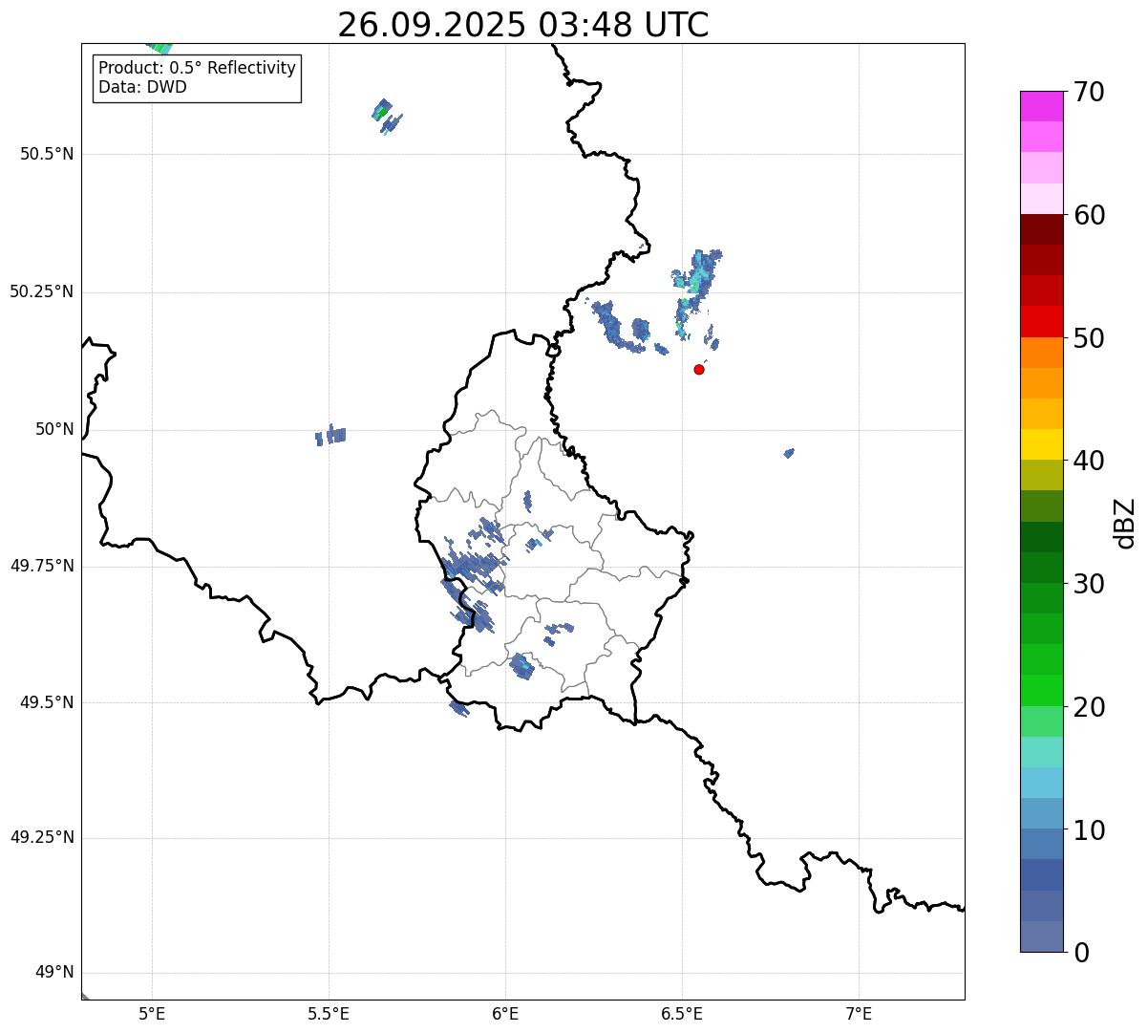Click the "Data: DWD" label
The width and height of the screenshot is (1148, 1033).
click(x=143, y=87)
